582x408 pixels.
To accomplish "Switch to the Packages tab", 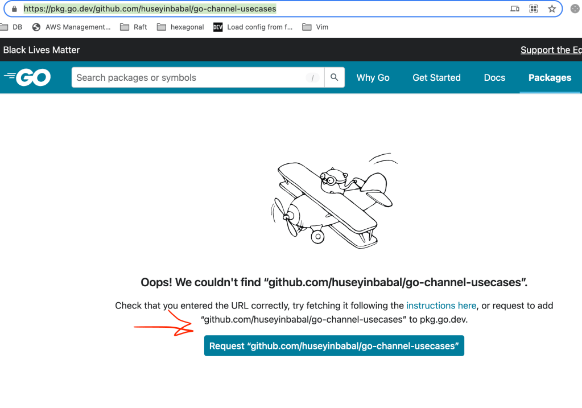I will 550,77.
